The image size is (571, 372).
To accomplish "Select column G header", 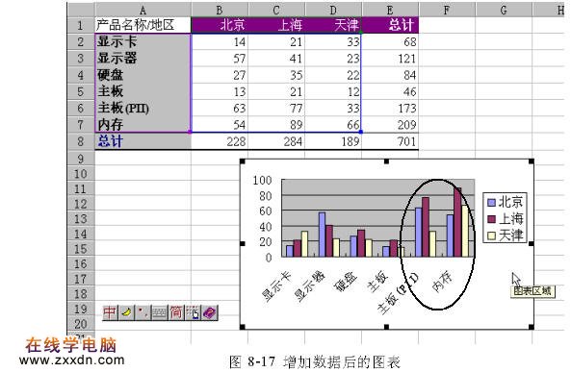I will (504, 10).
